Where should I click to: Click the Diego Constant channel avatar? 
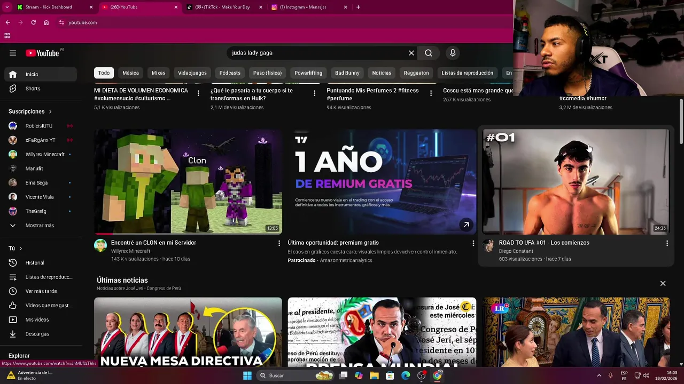[x=488, y=245]
